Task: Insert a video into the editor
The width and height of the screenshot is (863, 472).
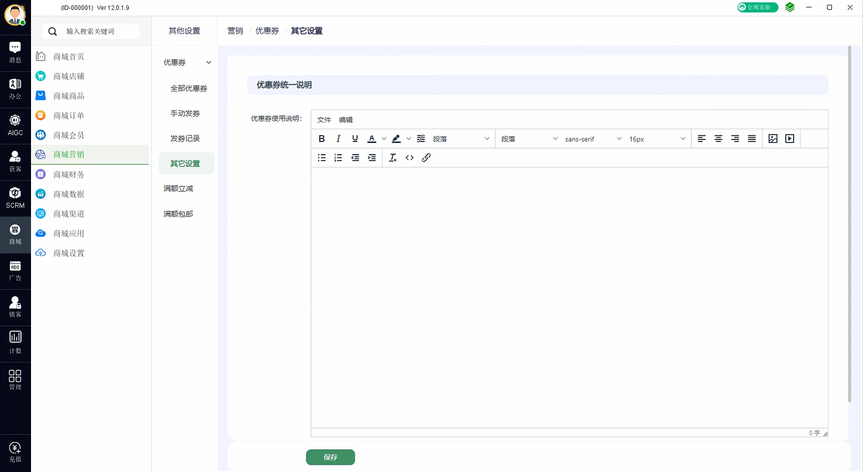Action: (789, 139)
